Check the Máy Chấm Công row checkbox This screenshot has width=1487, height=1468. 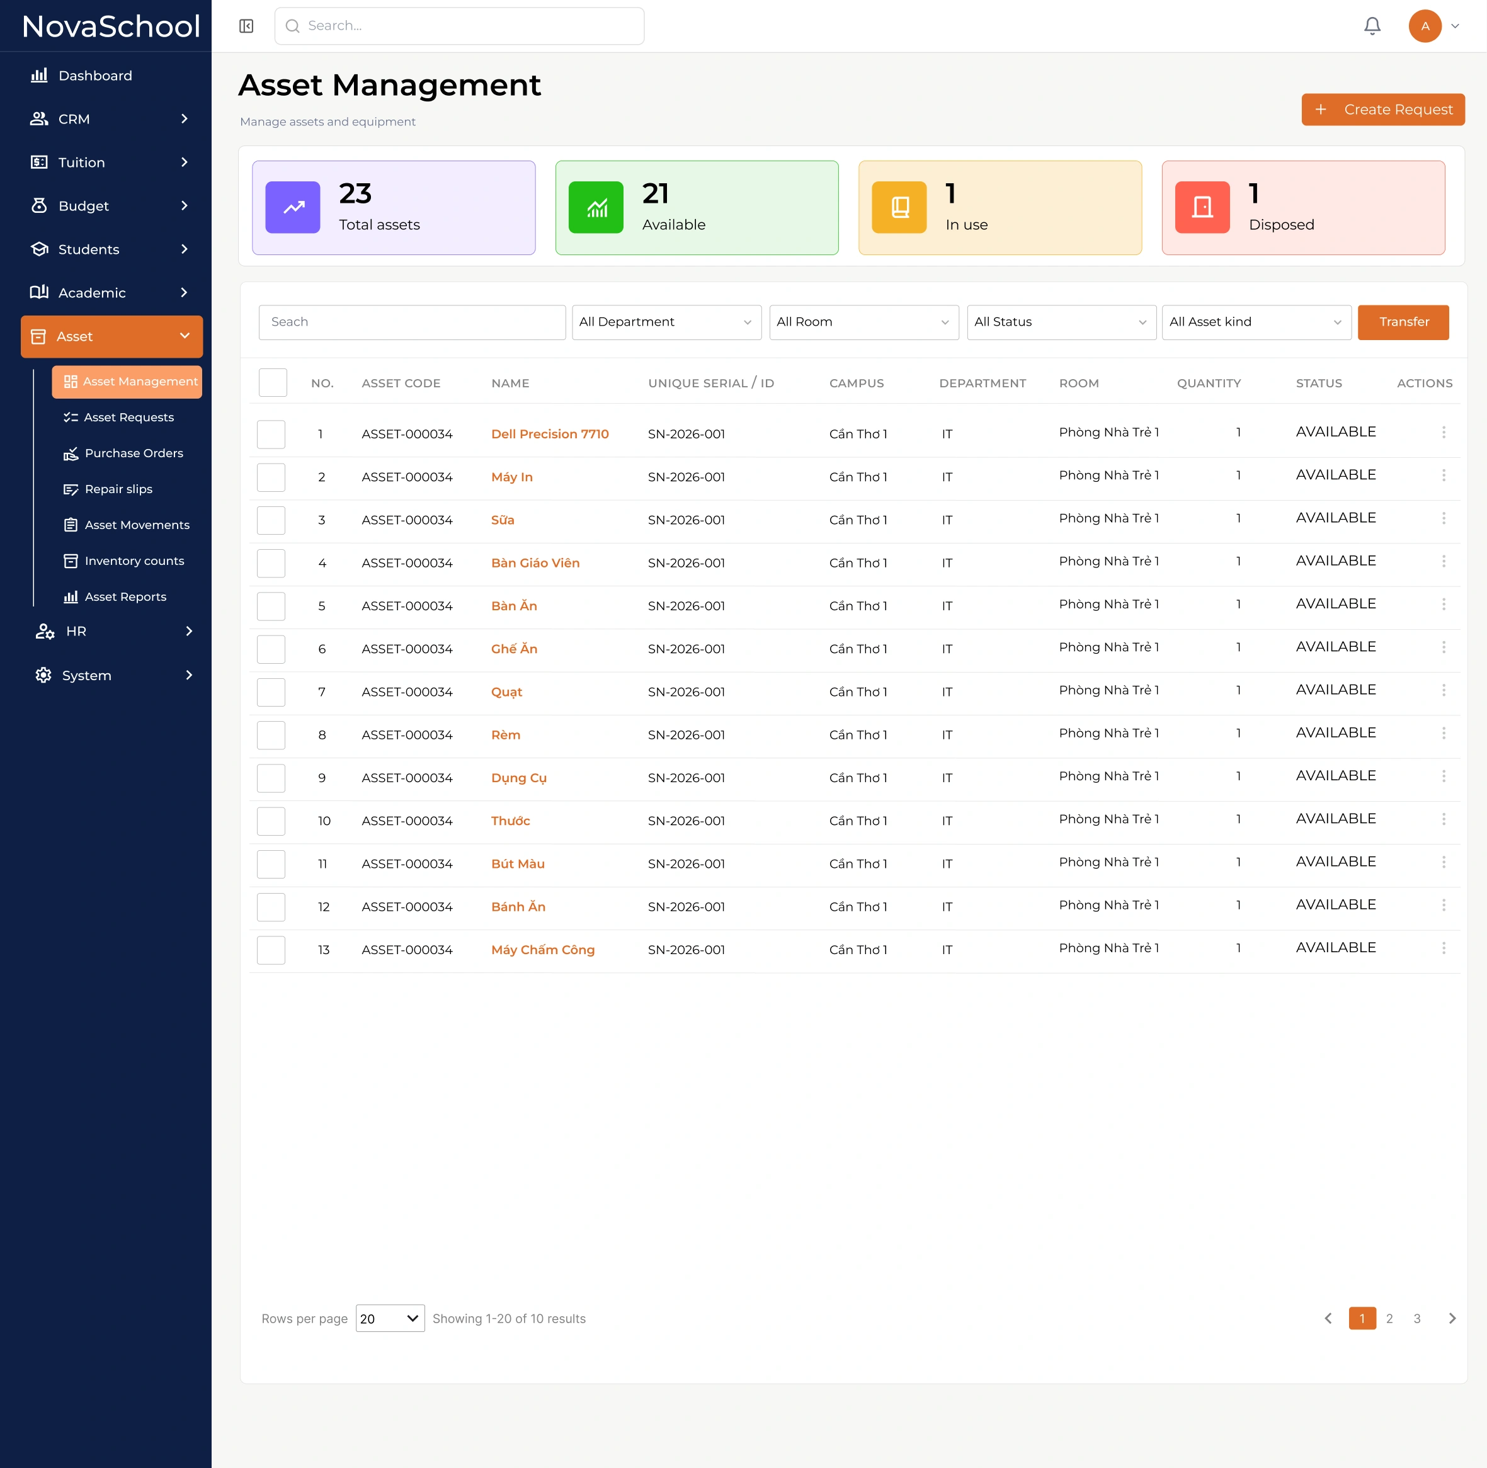pyautogui.click(x=271, y=950)
